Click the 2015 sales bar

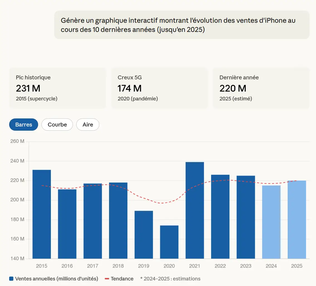point(42,214)
